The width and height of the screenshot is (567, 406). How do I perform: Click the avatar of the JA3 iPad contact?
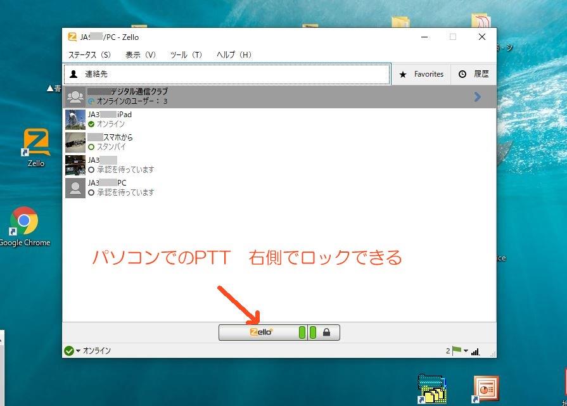pos(75,120)
